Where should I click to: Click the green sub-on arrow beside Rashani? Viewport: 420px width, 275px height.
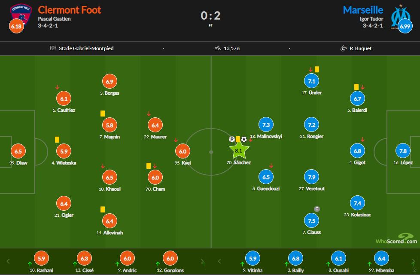pyautogui.click(x=30, y=264)
